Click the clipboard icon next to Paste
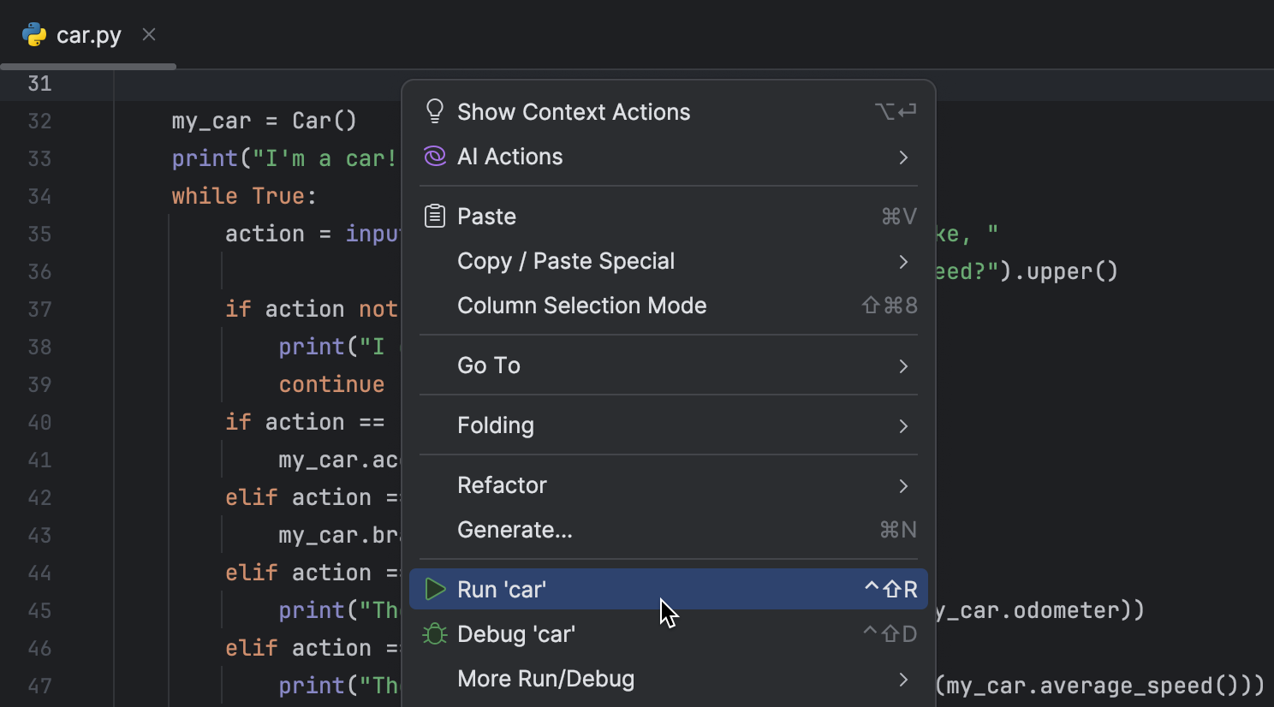This screenshot has height=707, width=1274. tap(435, 216)
